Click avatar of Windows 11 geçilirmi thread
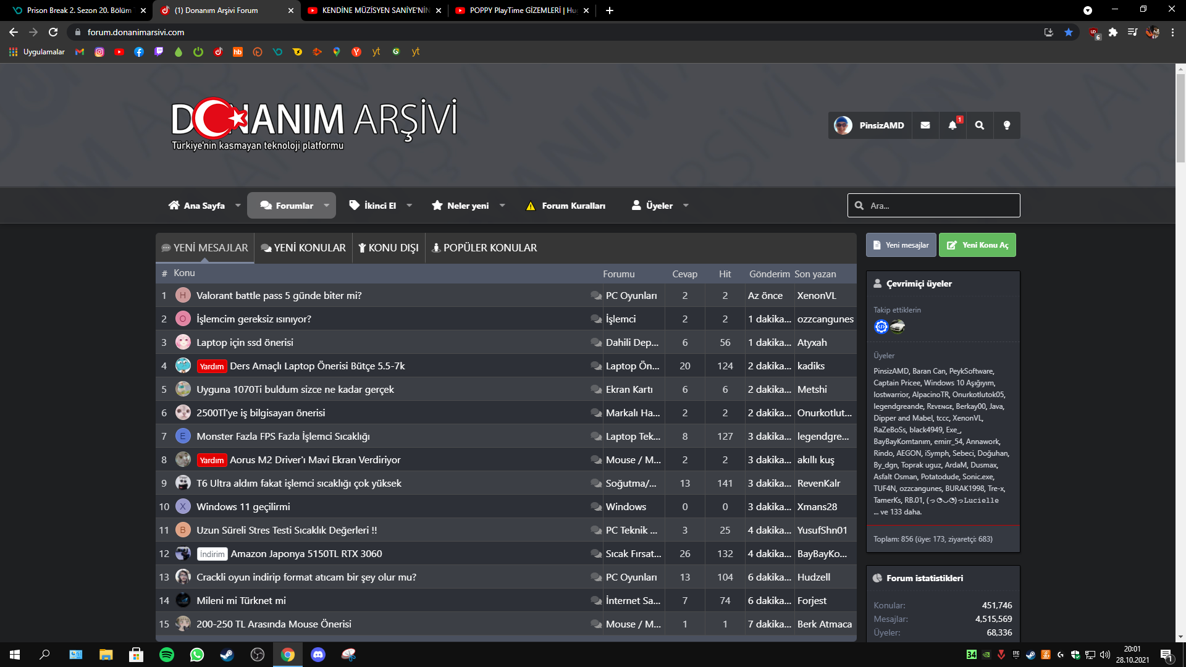Screen dimensions: 1186x667 (x=183, y=506)
